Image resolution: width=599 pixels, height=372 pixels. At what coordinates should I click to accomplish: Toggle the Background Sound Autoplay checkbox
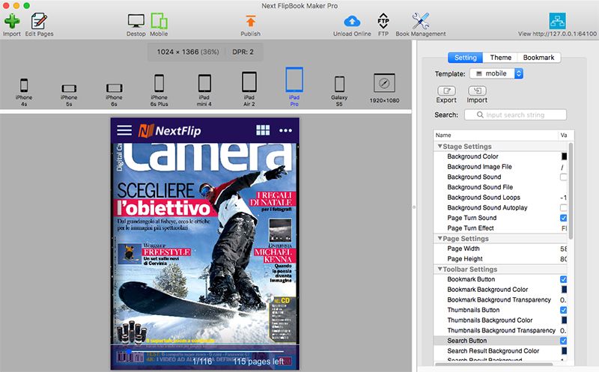pos(563,207)
